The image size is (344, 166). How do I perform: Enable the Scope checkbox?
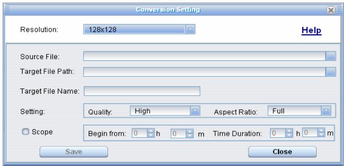[x=26, y=132]
